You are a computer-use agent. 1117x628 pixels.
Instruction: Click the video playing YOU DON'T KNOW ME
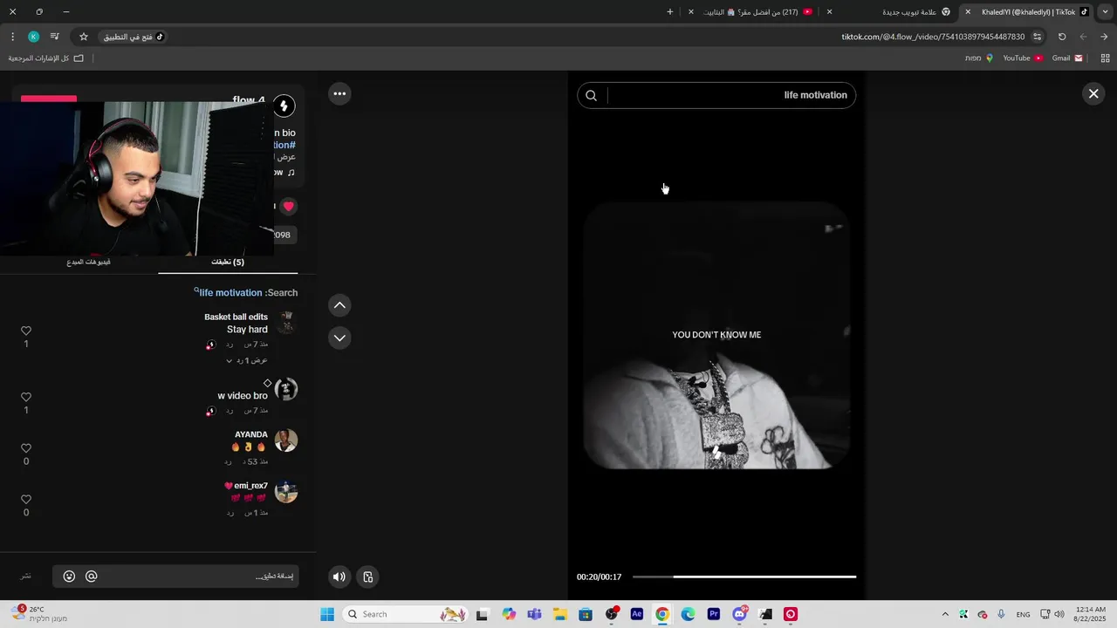click(x=716, y=335)
